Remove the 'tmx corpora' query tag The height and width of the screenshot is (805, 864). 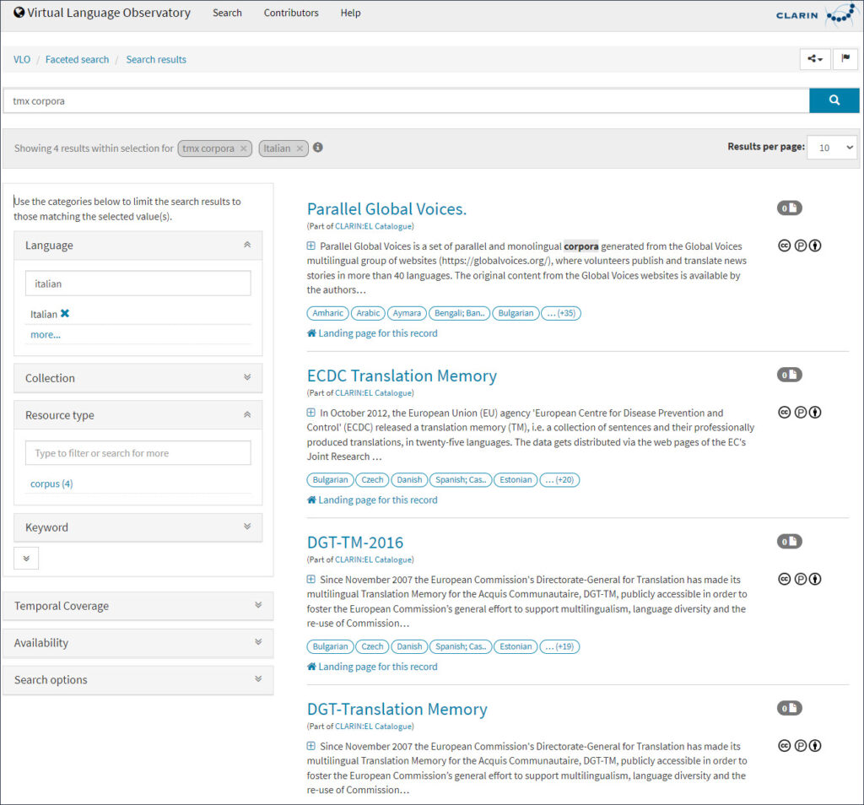(243, 149)
